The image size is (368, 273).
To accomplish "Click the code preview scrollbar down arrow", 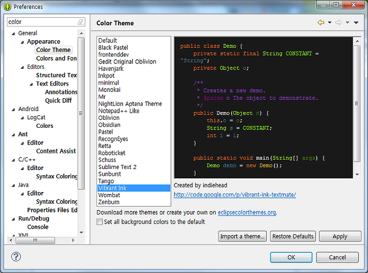I will coord(357,175).
